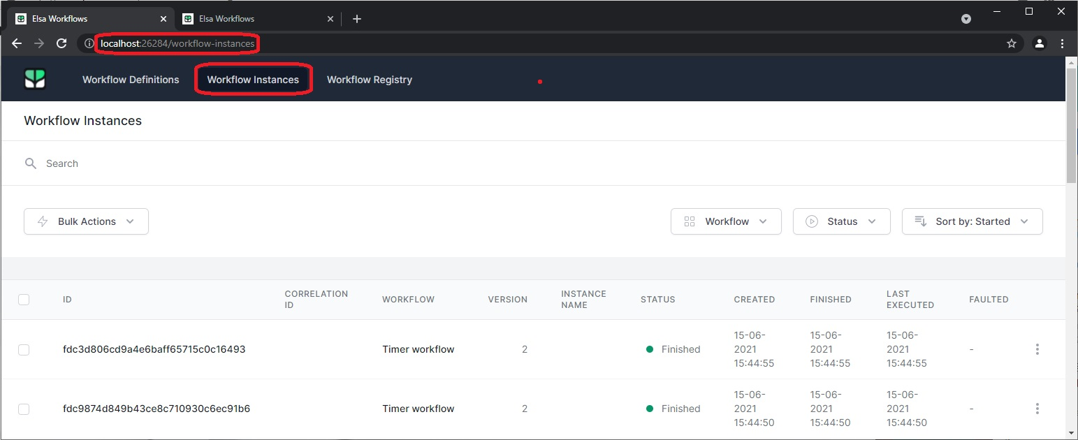Open the kebab menu for the first workflow instance
1078x440 pixels.
tap(1037, 349)
